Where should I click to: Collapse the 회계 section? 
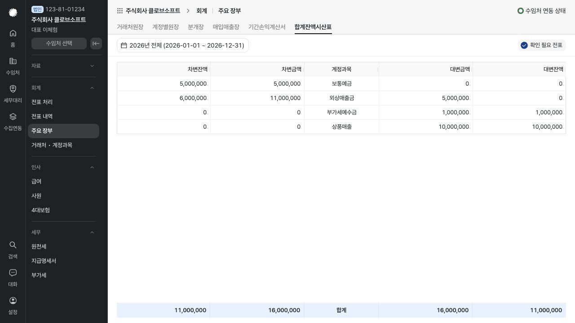[63, 88]
